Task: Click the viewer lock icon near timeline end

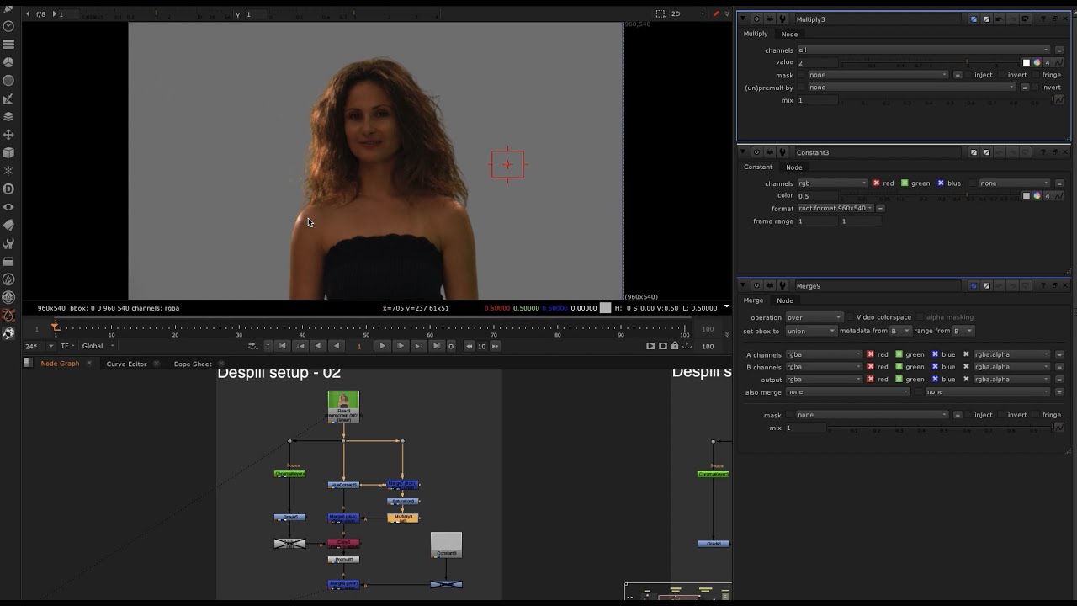Action: click(674, 346)
